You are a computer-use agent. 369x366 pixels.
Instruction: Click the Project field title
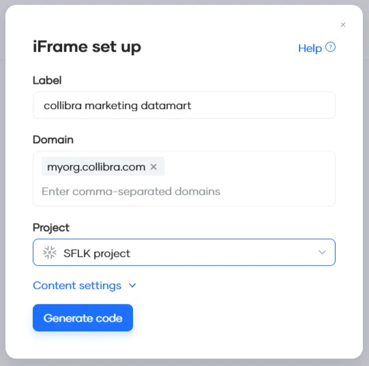(51, 228)
